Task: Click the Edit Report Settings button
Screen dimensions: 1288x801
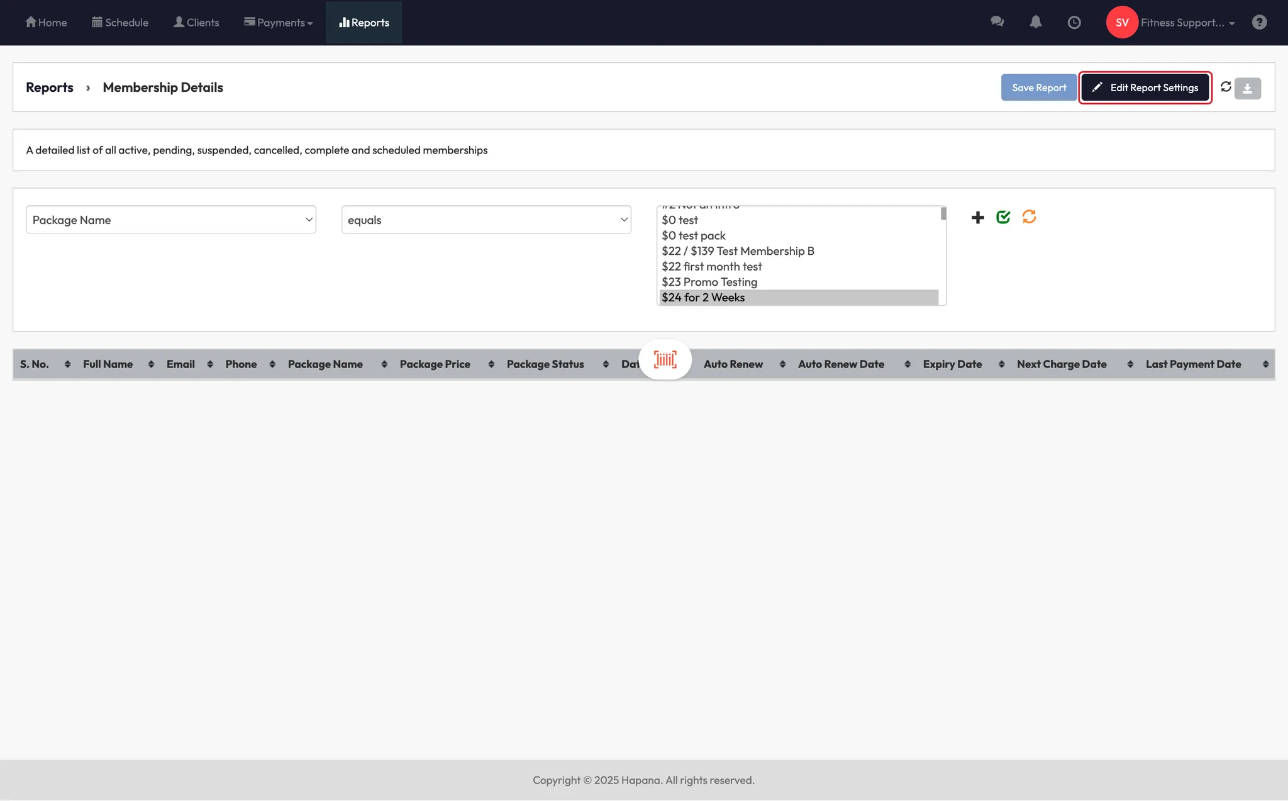Action: 1145,88
